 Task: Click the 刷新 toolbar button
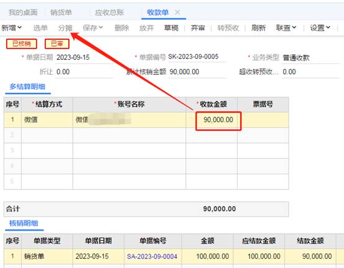(258, 28)
